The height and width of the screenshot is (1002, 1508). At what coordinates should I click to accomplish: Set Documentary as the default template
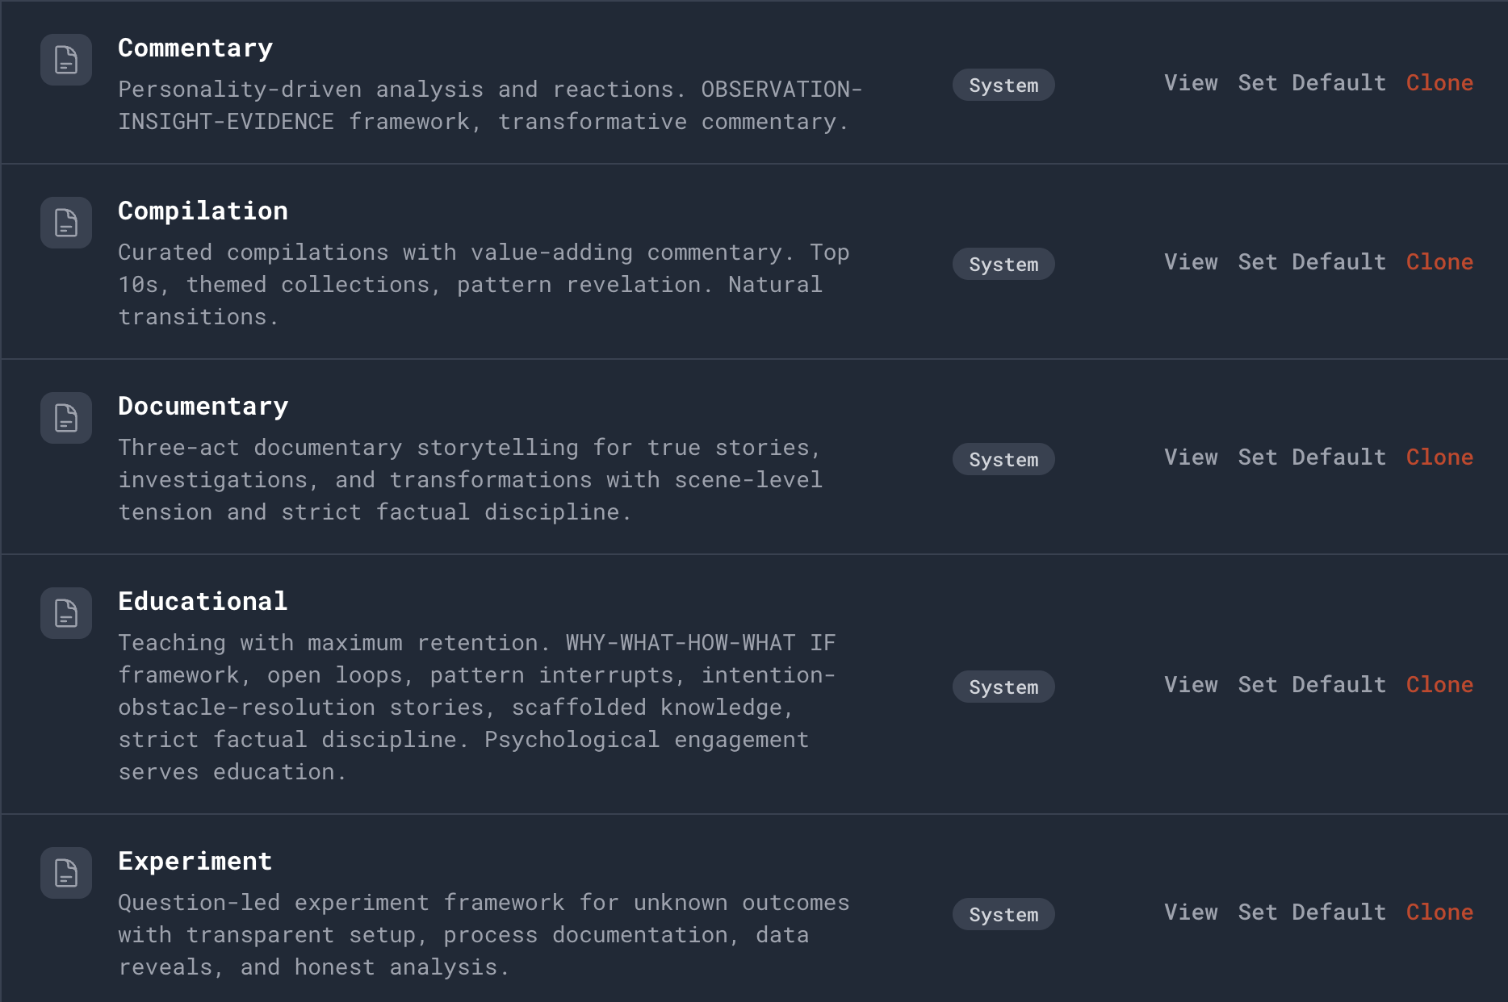coord(1312,457)
